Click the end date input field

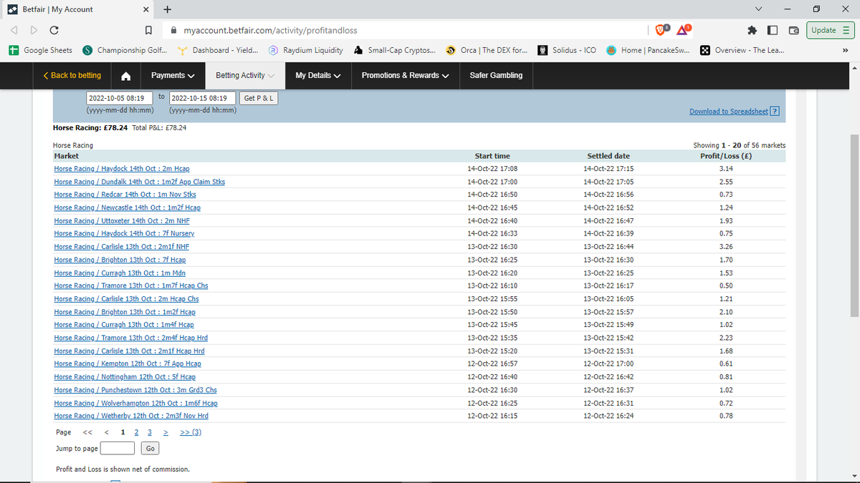202,98
